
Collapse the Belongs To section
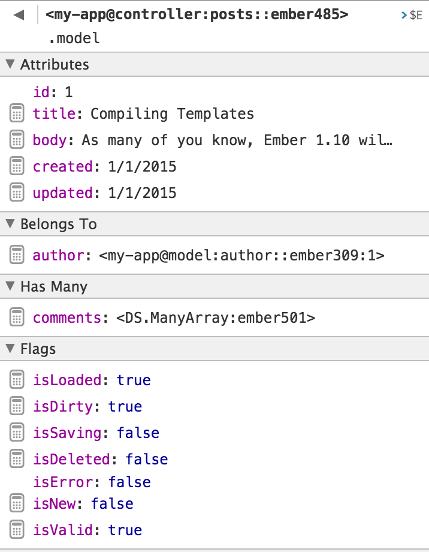10,224
